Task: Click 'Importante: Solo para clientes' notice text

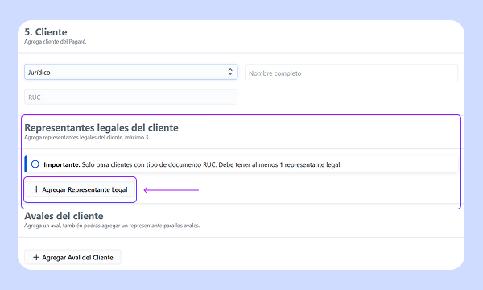Action: pyautogui.click(x=192, y=164)
